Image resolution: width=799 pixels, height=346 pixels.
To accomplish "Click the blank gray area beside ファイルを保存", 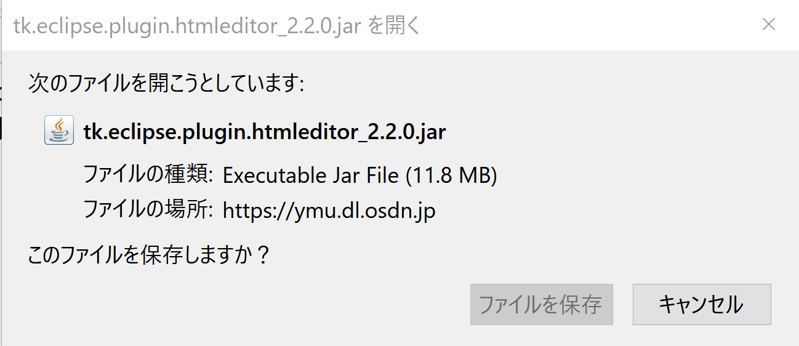I will [x=246, y=304].
